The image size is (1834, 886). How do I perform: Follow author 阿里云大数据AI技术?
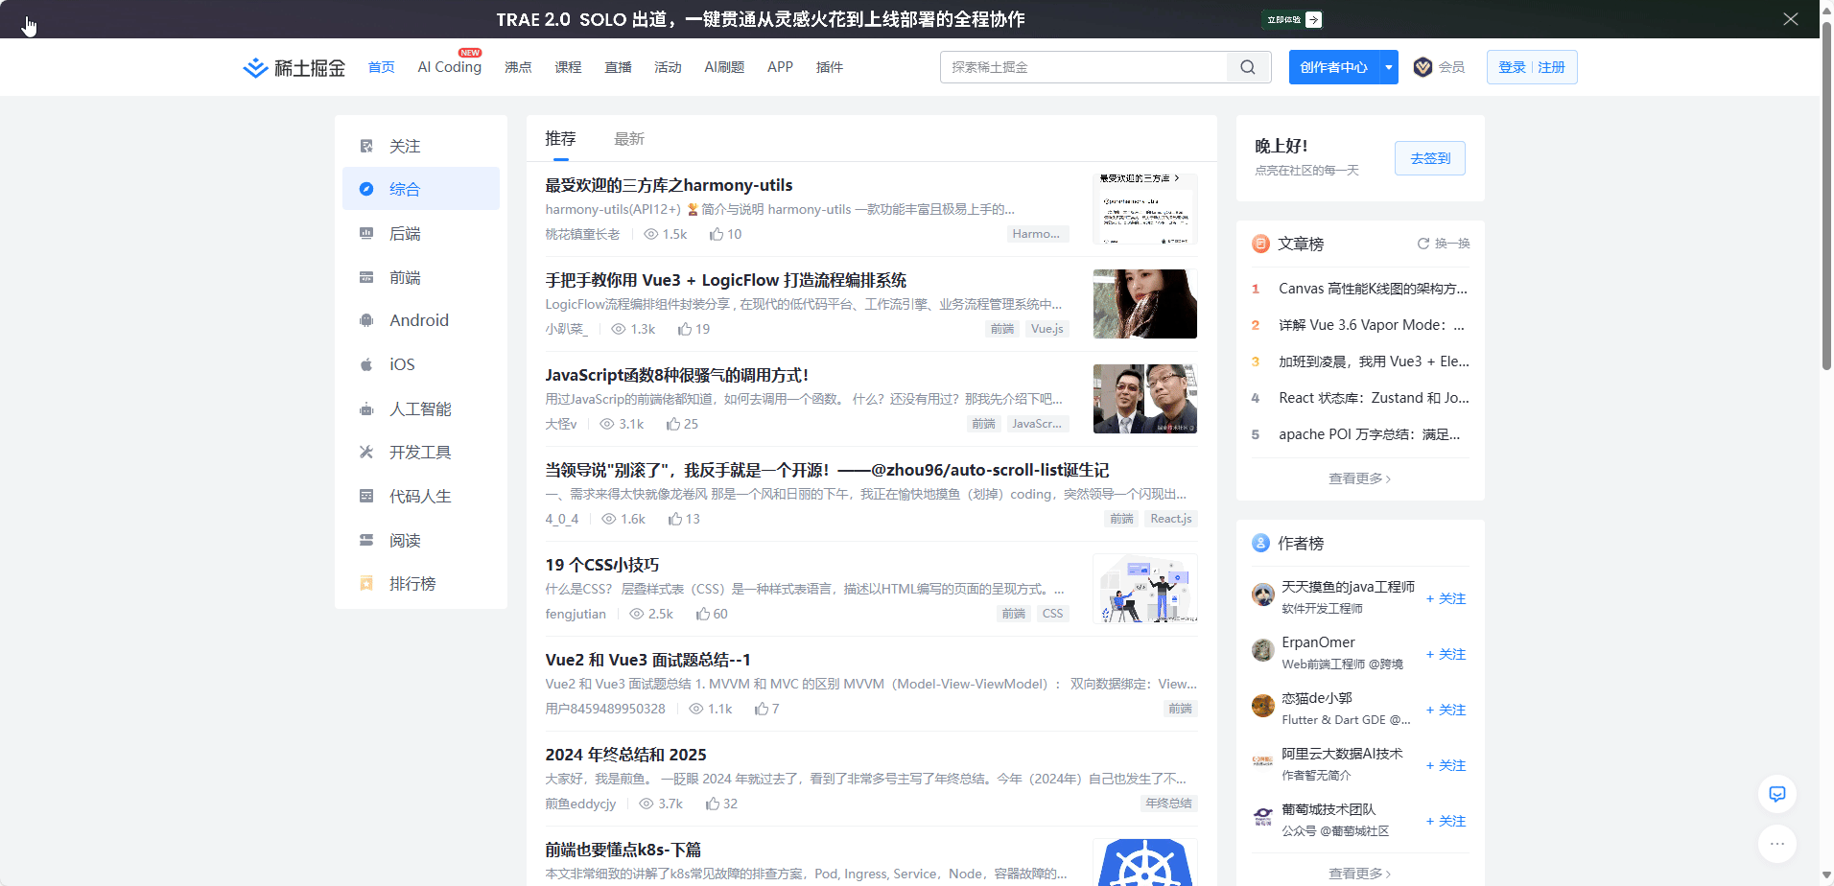tap(1446, 765)
